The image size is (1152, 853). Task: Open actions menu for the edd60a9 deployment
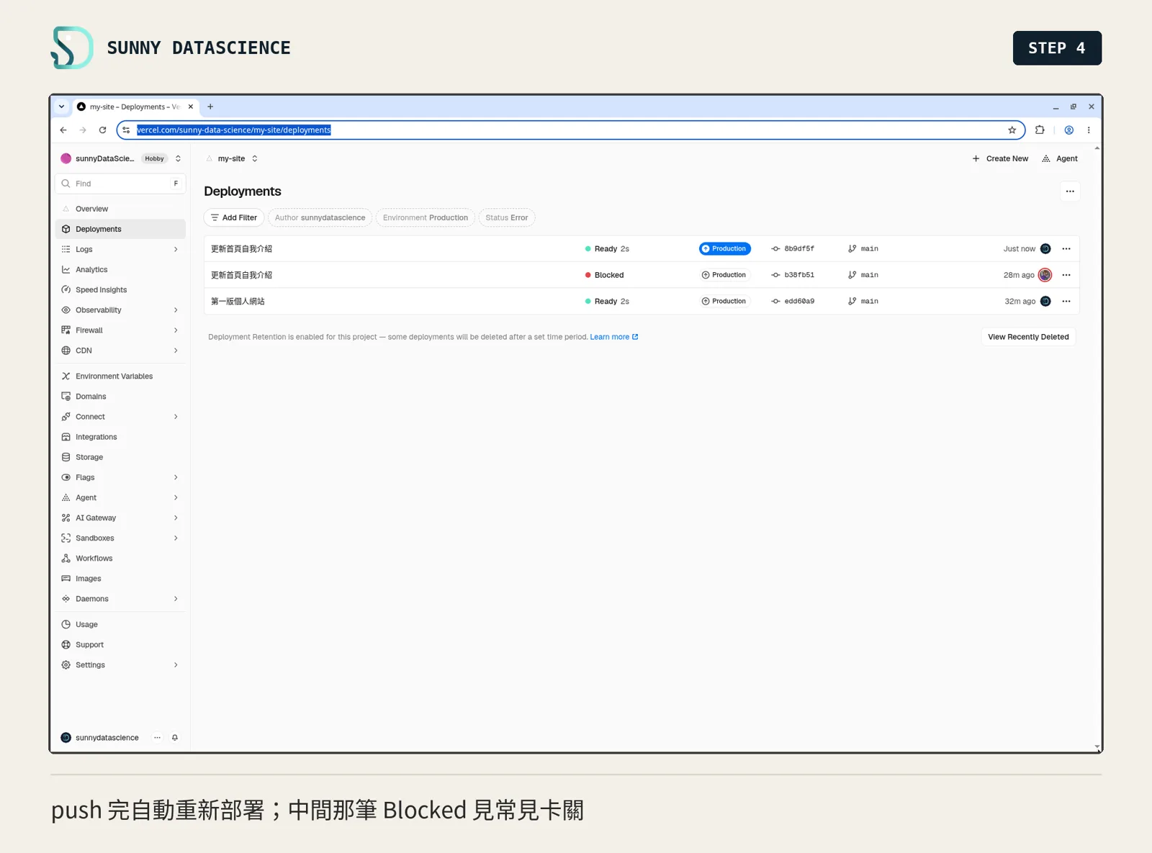[x=1066, y=302]
